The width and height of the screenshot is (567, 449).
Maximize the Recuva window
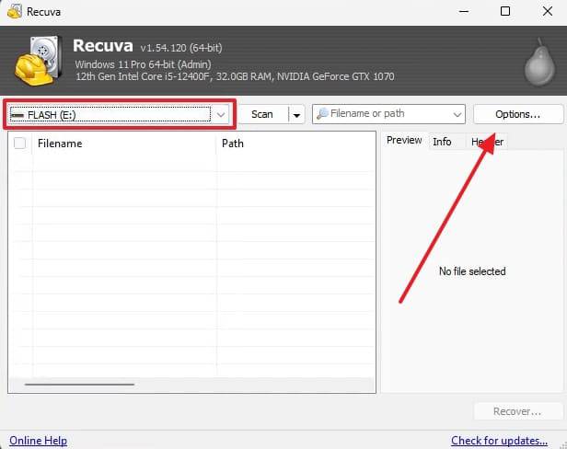coord(505,12)
